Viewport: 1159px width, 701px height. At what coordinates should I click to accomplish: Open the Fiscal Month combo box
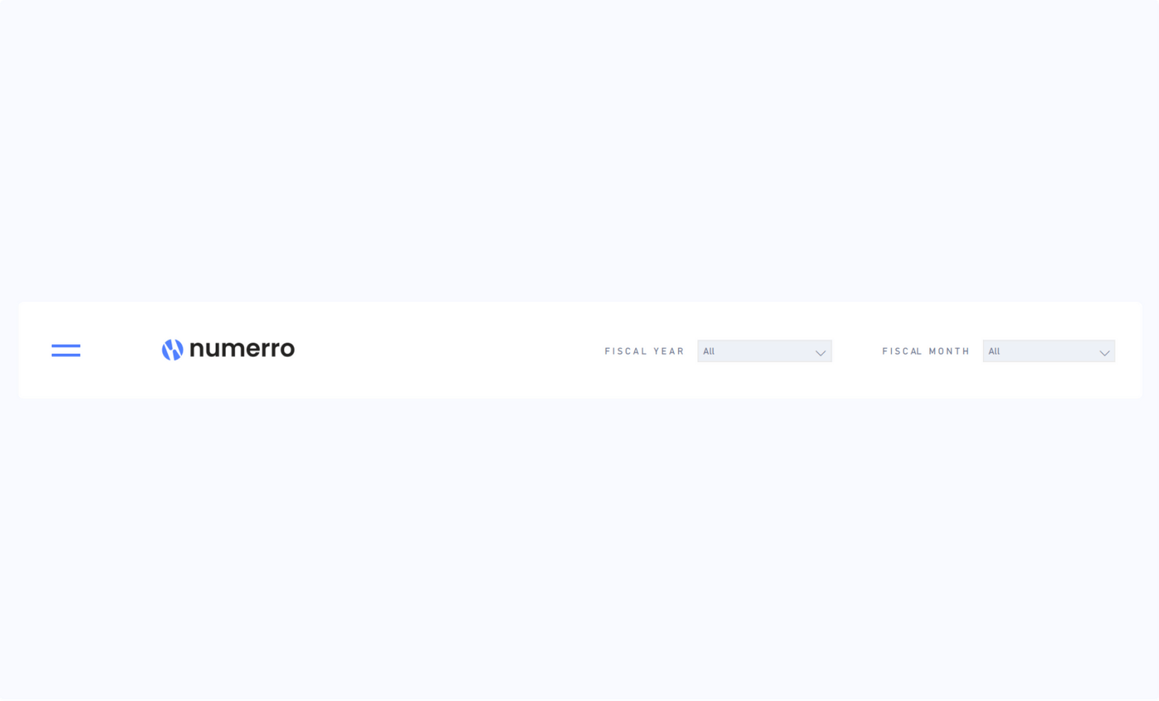(x=1049, y=351)
